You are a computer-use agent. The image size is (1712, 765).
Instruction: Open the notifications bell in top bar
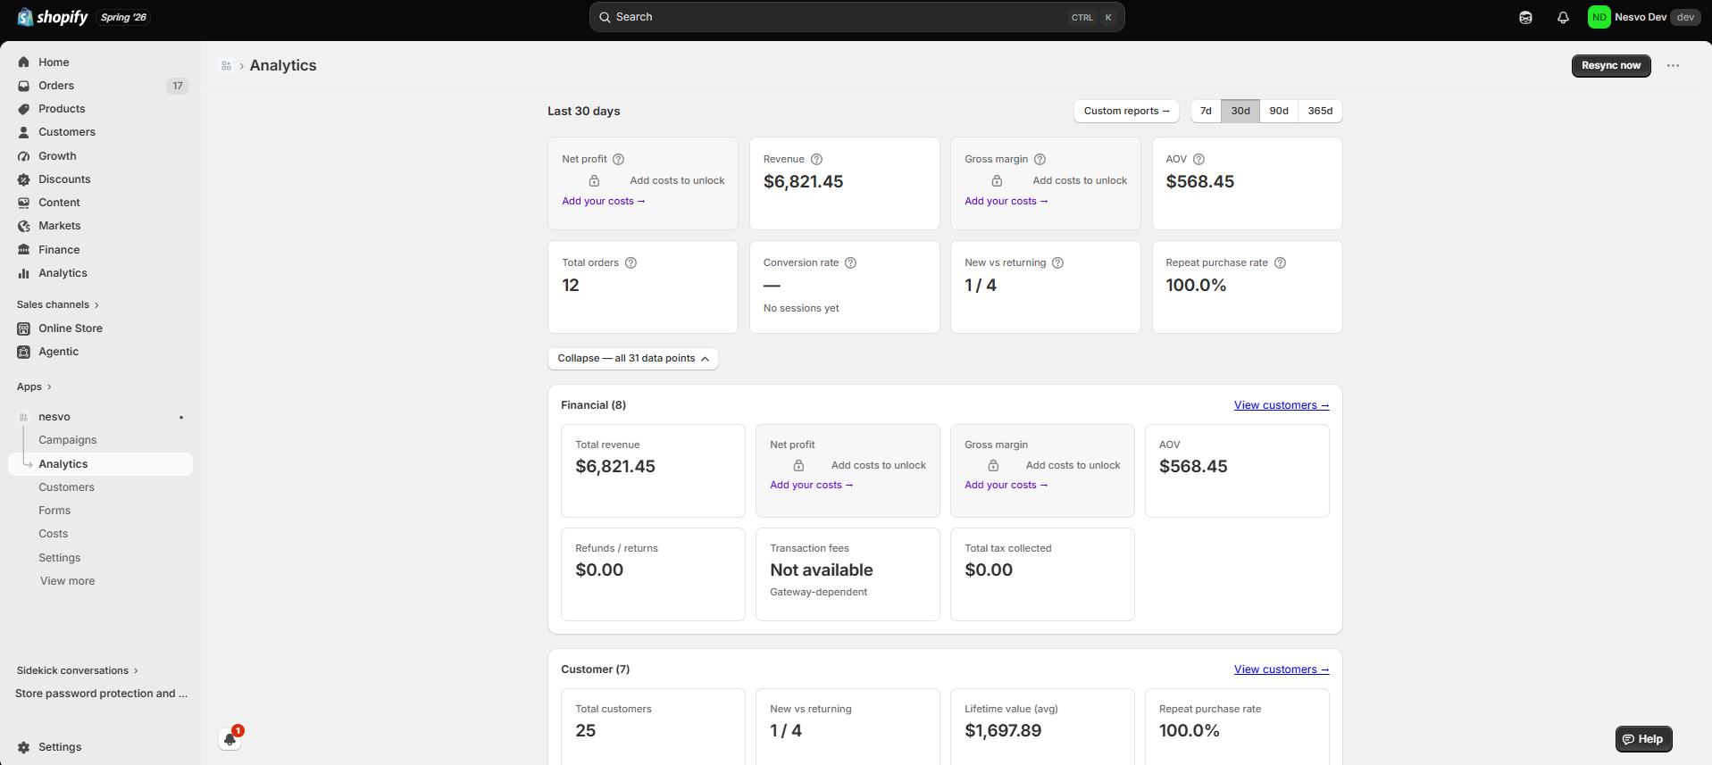coord(1563,17)
